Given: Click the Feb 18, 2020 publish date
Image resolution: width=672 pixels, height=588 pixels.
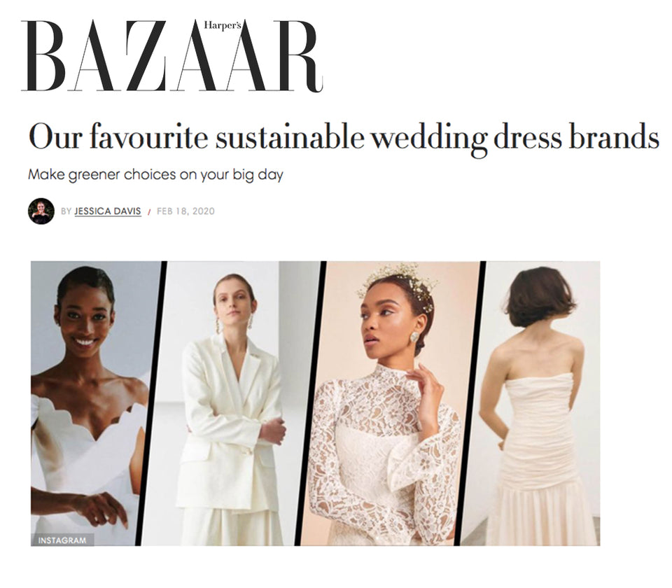Looking at the screenshot, I should coord(185,211).
